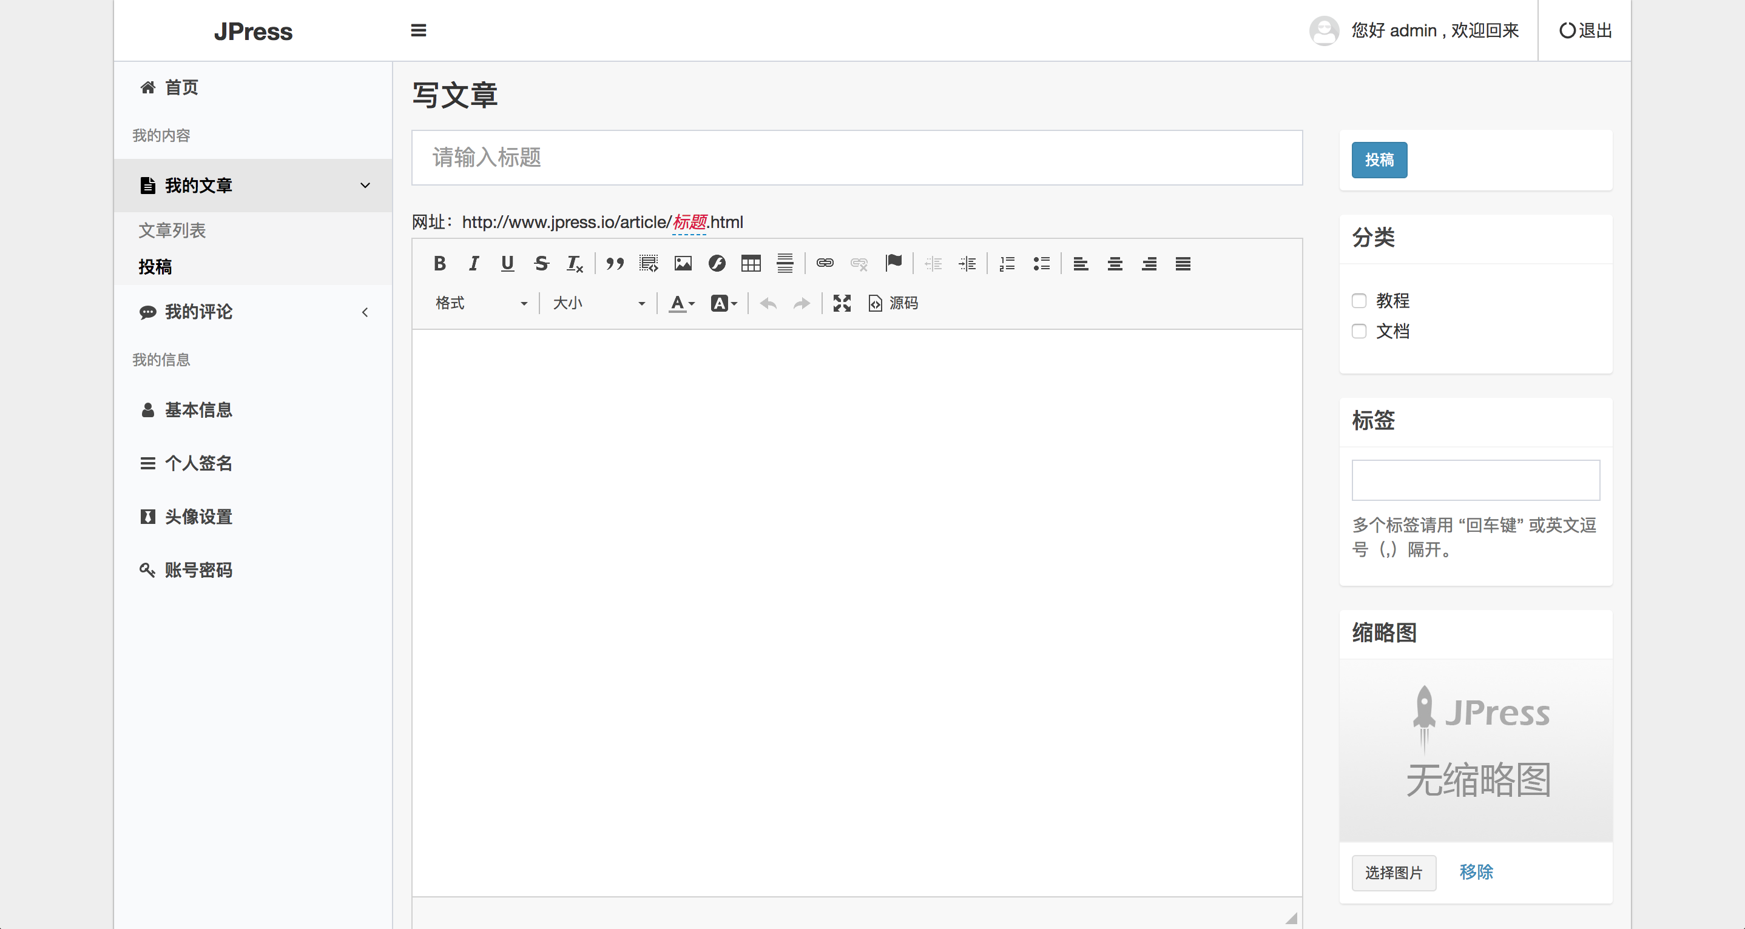Screen dimensions: 1745x929
Task: Open 文章列表 in the sidebar
Action: 172,231
